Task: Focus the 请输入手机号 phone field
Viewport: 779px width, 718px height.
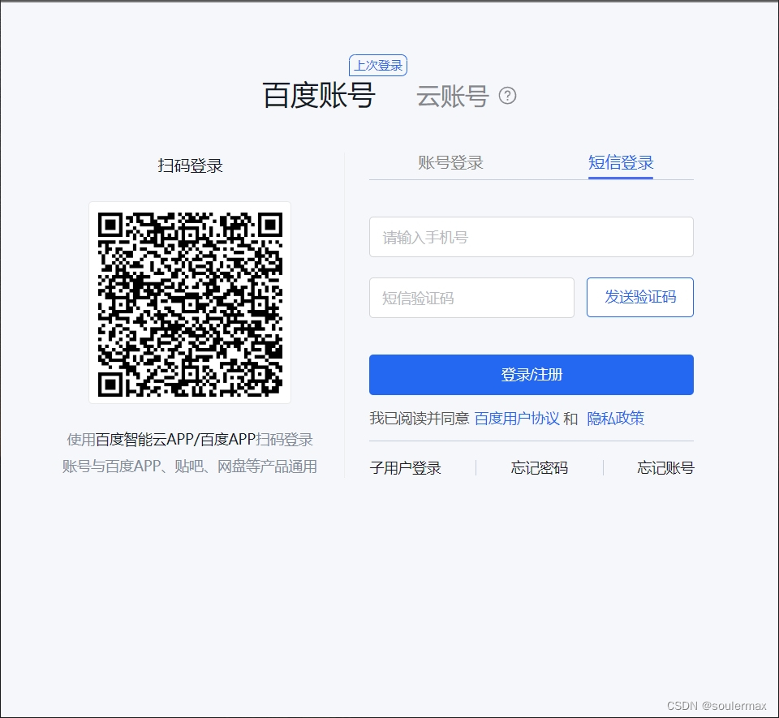Action: 531,237
